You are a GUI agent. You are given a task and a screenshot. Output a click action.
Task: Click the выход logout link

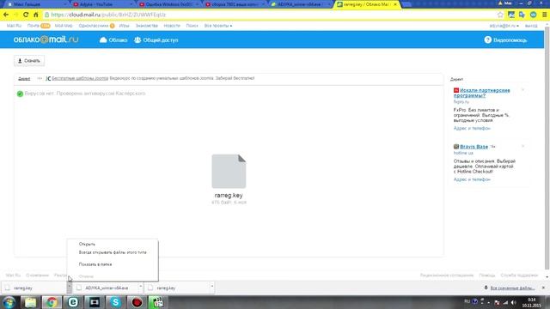pyautogui.click(x=531, y=26)
